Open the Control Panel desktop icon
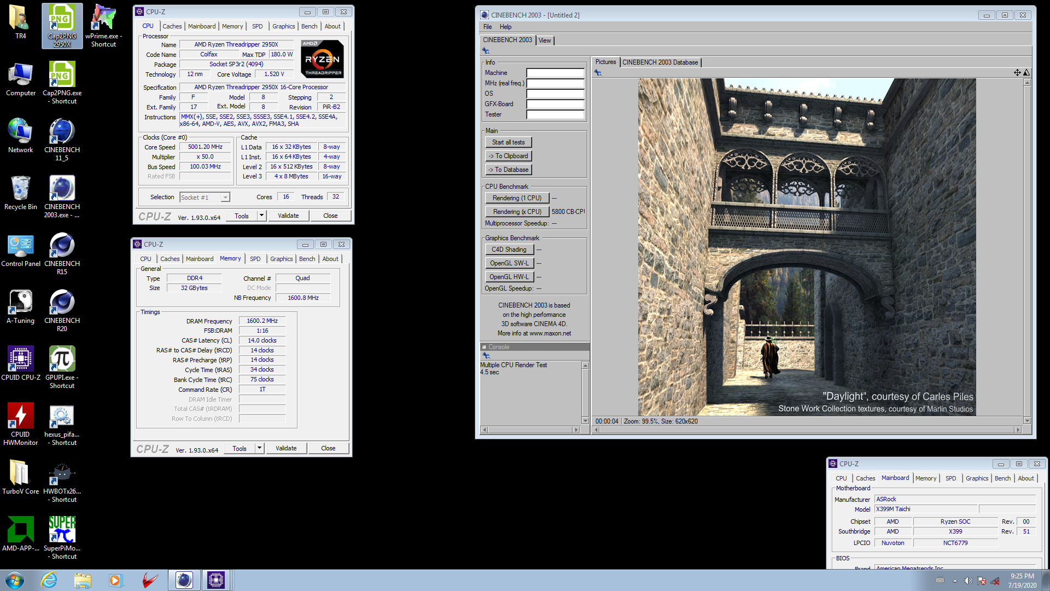The height and width of the screenshot is (591, 1050). click(20, 250)
